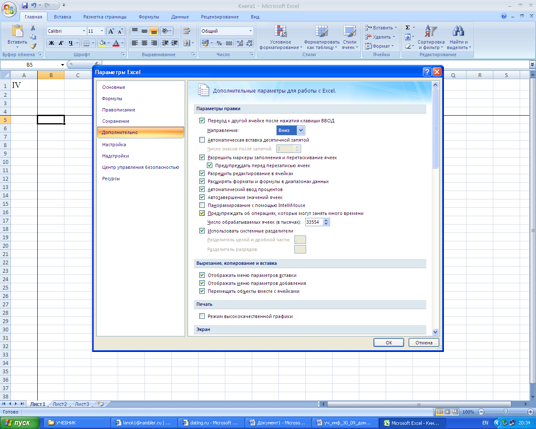Click the Undo icon in quick access toolbar

click(33, 5)
